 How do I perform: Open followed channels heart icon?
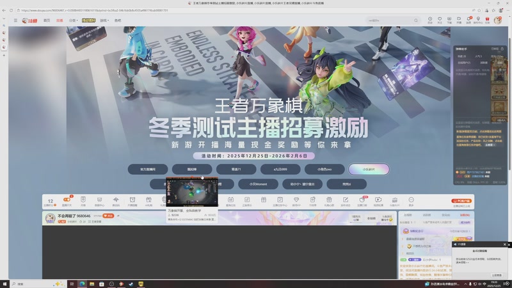440,20
